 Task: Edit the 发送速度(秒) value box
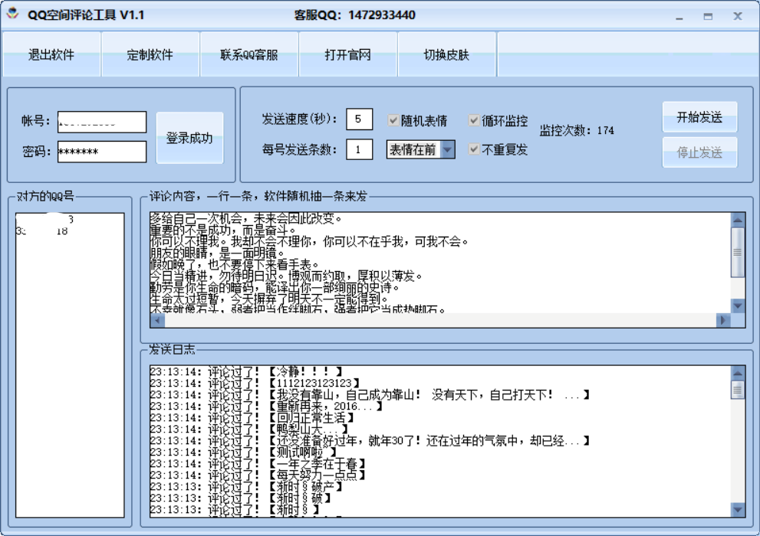pyautogui.click(x=359, y=119)
